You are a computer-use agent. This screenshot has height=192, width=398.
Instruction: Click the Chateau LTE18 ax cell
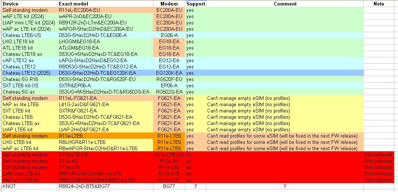click(29, 54)
